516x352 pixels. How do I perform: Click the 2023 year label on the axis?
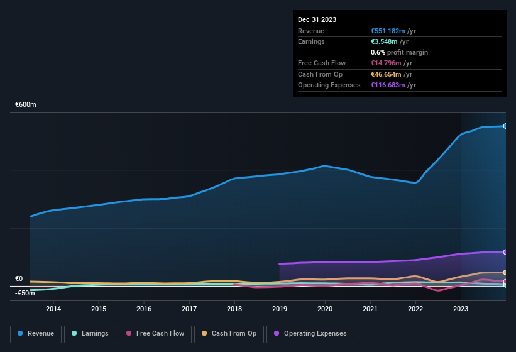(x=461, y=309)
